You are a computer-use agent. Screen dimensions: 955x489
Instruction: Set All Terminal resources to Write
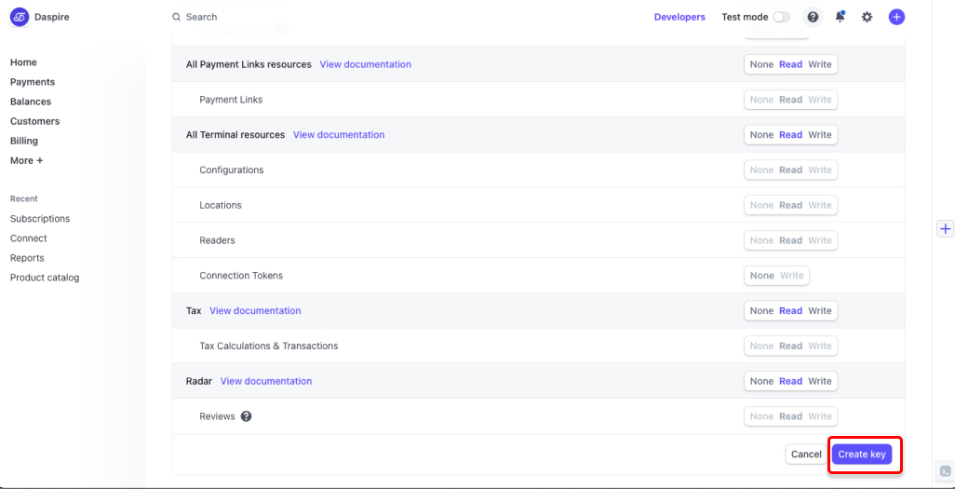pos(820,135)
